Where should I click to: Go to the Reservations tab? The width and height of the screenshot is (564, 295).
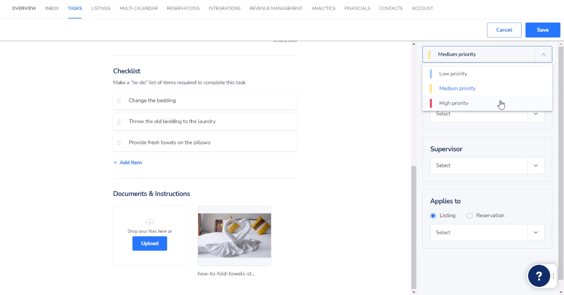[x=183, y=8]
